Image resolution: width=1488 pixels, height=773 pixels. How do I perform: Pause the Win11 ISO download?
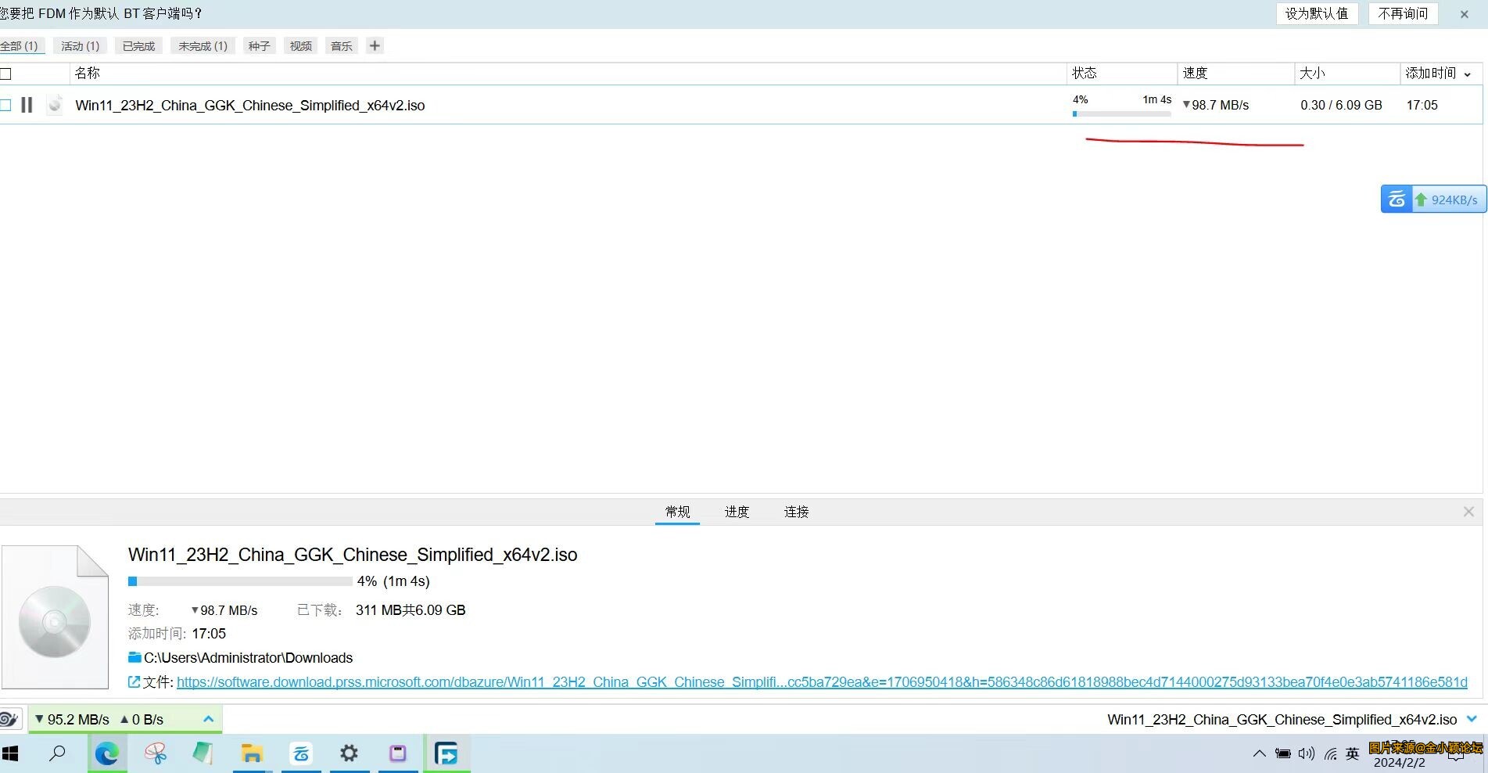[x=27, y=105]
